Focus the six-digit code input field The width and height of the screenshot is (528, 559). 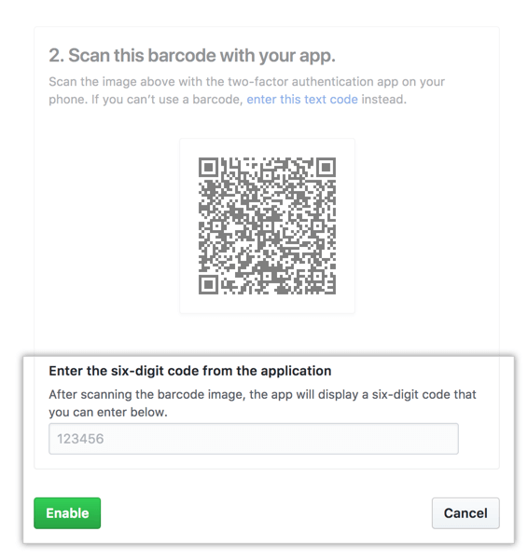[x=254, y=439]
